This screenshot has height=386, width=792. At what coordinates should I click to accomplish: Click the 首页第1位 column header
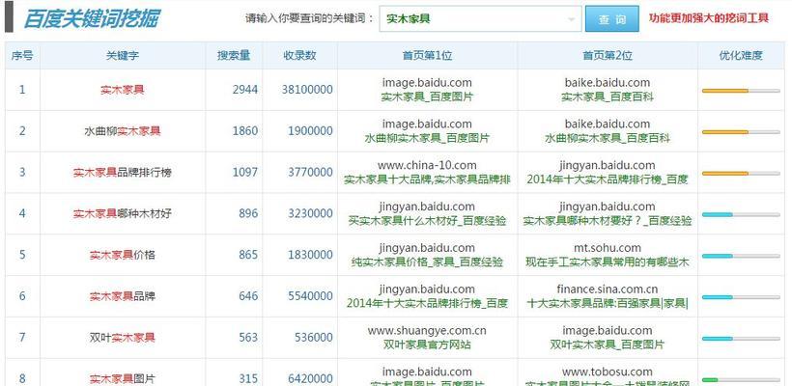[x=427, y=56]
